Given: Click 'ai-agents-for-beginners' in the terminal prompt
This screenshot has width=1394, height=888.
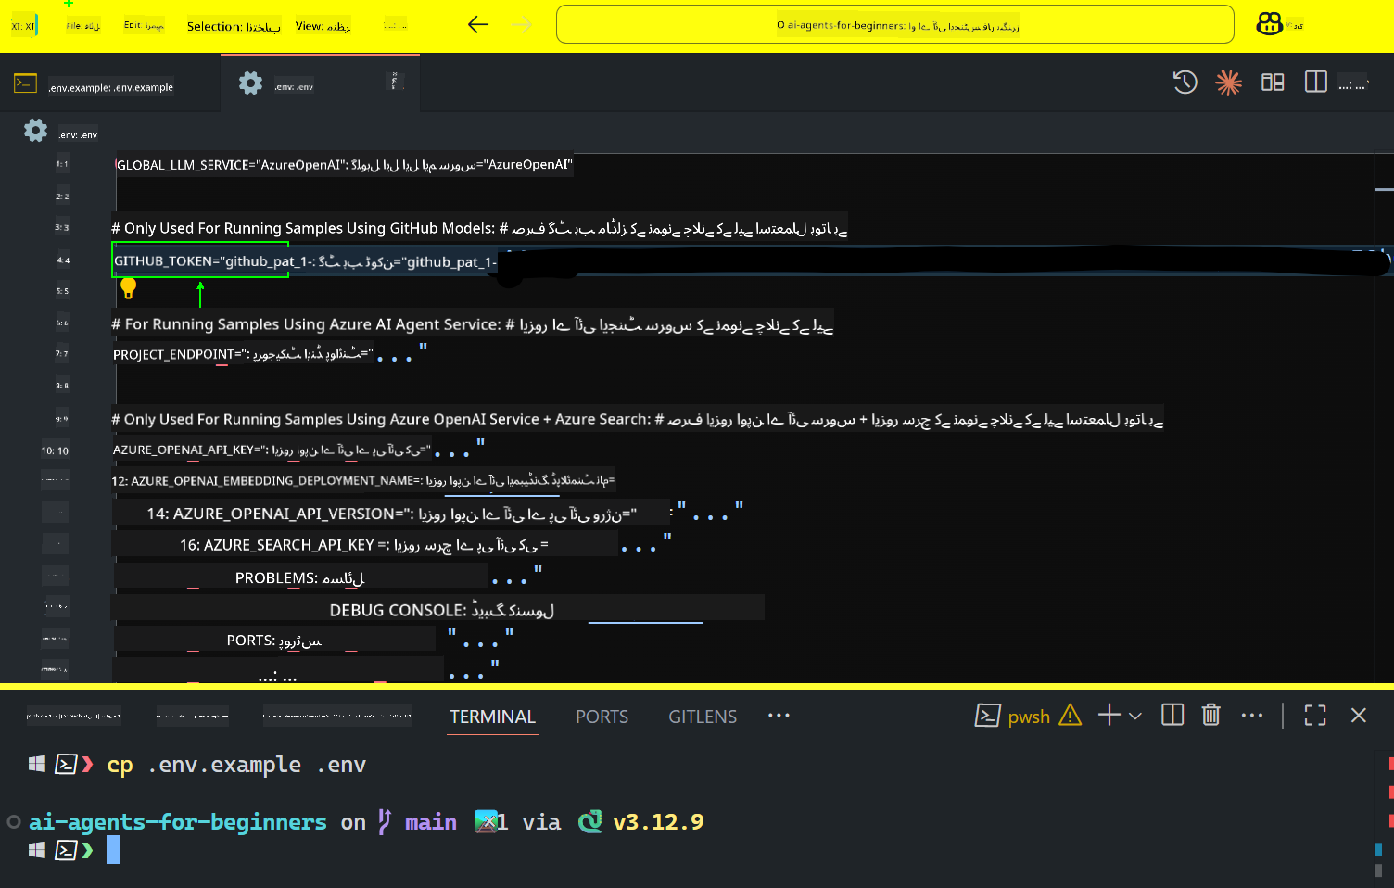Looking at the screenshot, I should point(178,822).
